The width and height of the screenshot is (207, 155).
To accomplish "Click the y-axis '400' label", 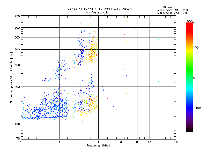I will (x=17, y=49).
